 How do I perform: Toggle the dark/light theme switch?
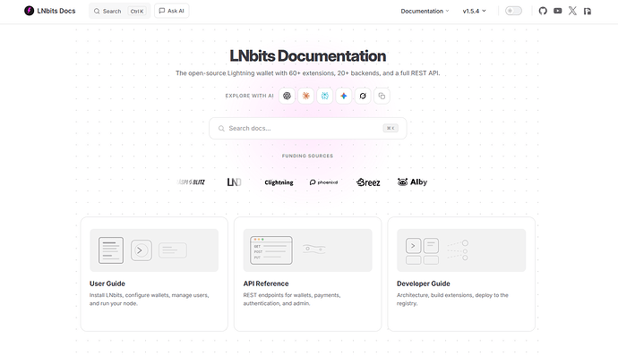(513, 11)
